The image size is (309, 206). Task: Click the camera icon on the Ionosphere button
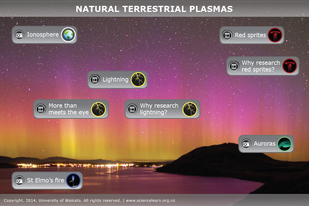click(19, 35)
